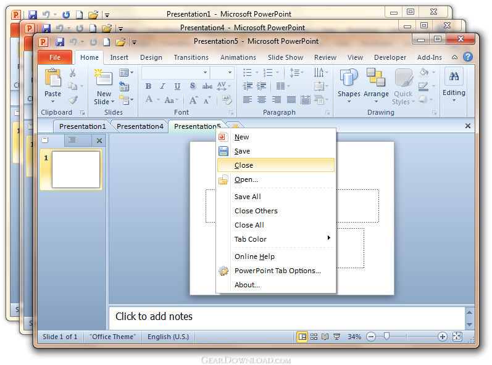Click Increase Font Size icon
492x365 pixels.
click(x=194, y=100)
